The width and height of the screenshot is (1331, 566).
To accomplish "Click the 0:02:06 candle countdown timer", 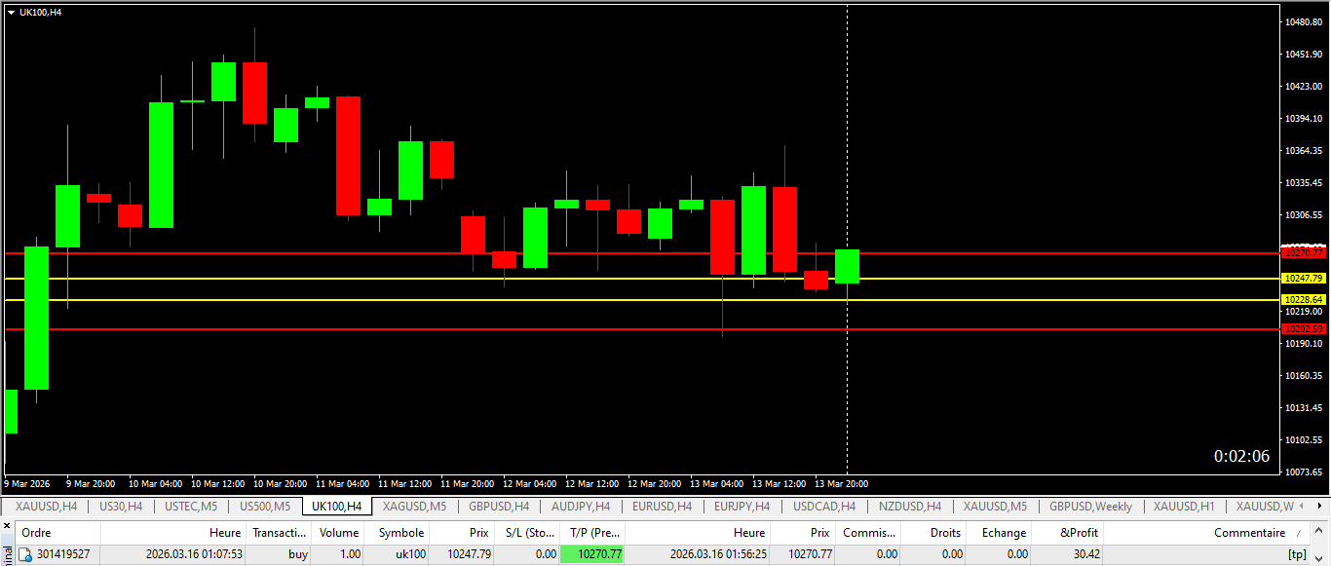I will click(x=1240, y=456).
